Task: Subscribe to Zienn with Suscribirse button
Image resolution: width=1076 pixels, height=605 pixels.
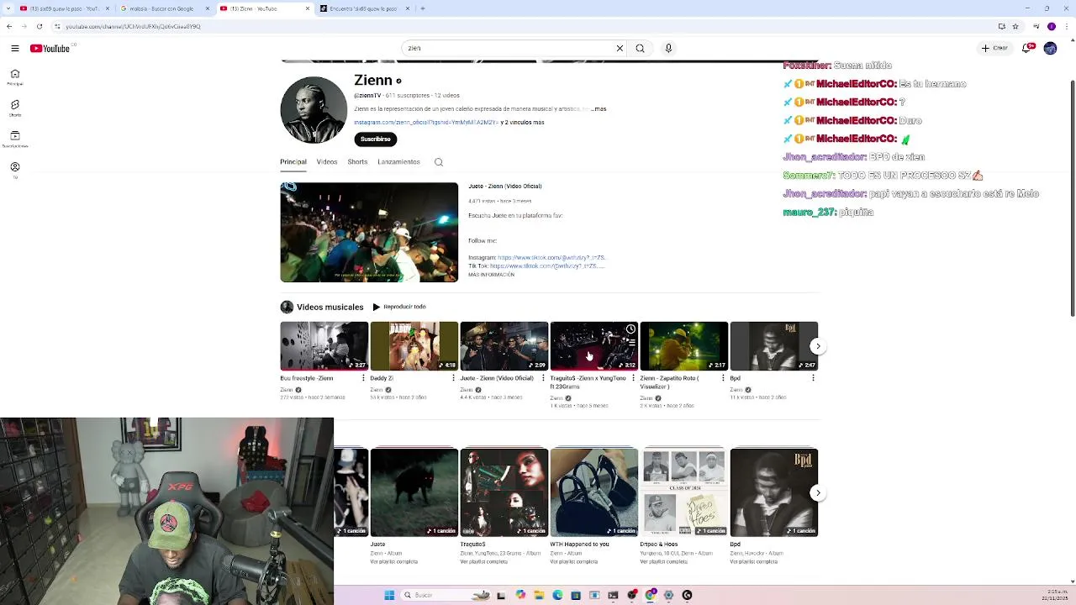Action: [x=376, y=139]
